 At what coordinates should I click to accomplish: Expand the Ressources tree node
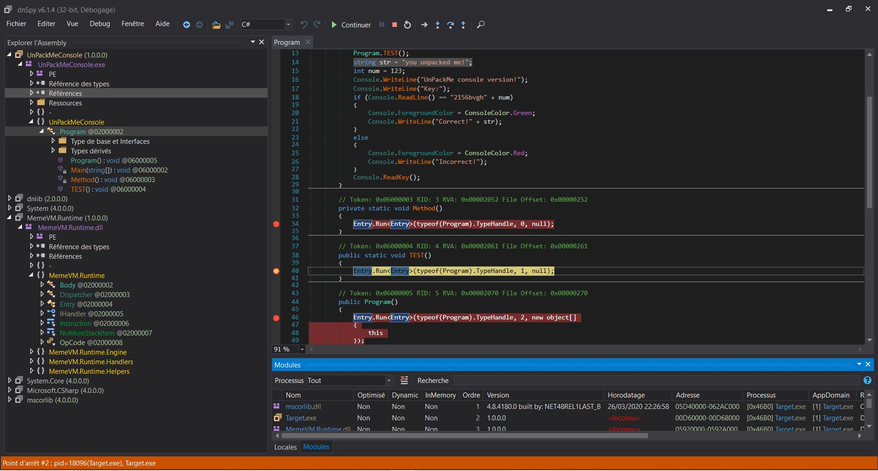(x=32, y=103)
